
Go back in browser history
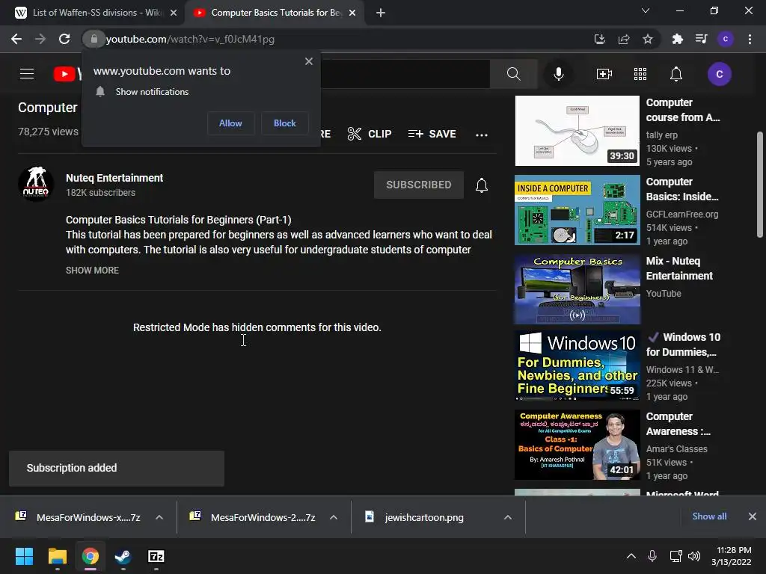(16, 39)
